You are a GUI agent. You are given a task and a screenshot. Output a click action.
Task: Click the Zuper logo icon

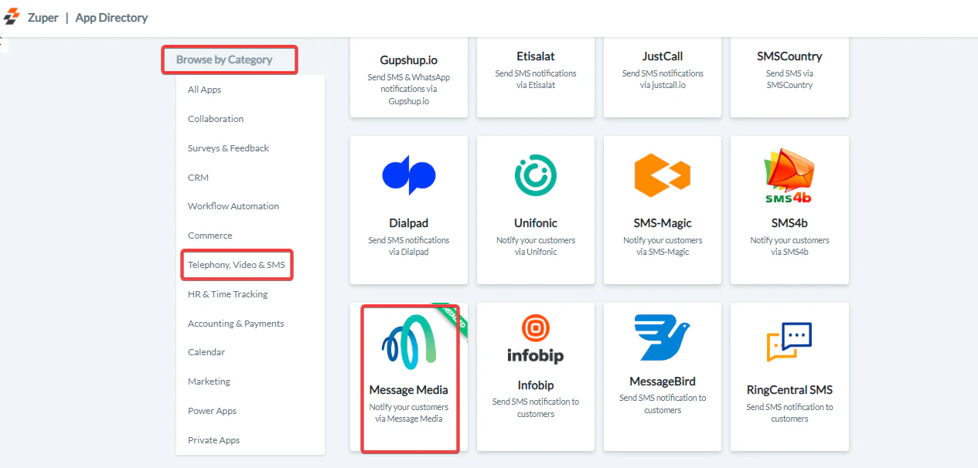12,17
